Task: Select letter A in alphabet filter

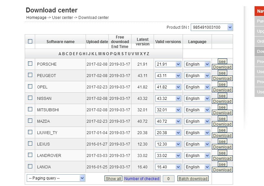Action: click(60, 54)
